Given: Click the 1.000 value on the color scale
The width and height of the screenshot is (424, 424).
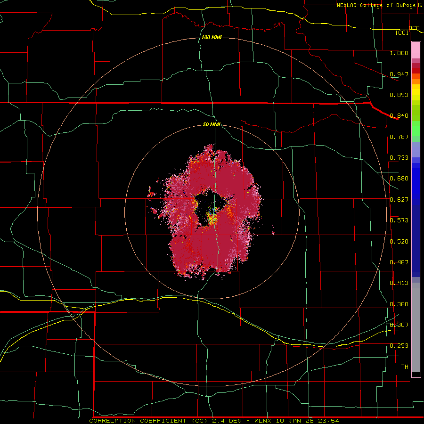Looking at the screenshot, I should (399, 53).
